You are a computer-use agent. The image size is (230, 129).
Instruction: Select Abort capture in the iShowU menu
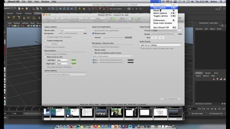tap(164, 13)
